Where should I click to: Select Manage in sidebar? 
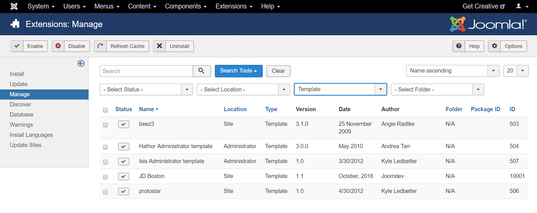[44, 94]
